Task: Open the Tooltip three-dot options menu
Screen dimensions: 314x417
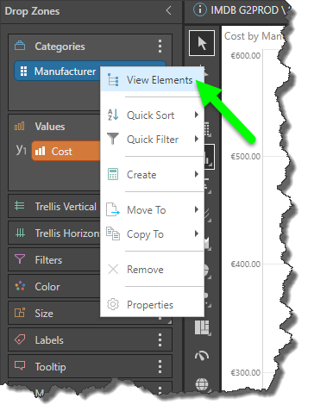Action: pyautogui.click(x=160, y=367)
